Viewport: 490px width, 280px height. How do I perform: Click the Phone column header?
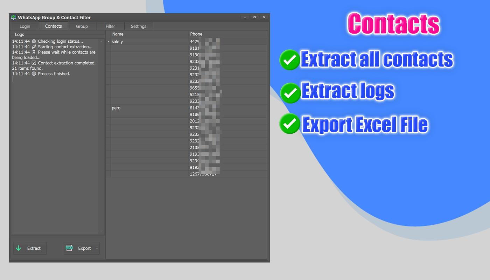(x=227, y=34)
